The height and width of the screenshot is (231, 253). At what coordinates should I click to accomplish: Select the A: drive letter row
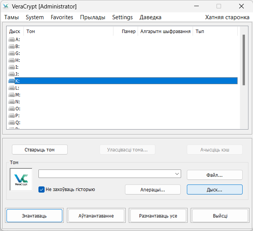123,39
